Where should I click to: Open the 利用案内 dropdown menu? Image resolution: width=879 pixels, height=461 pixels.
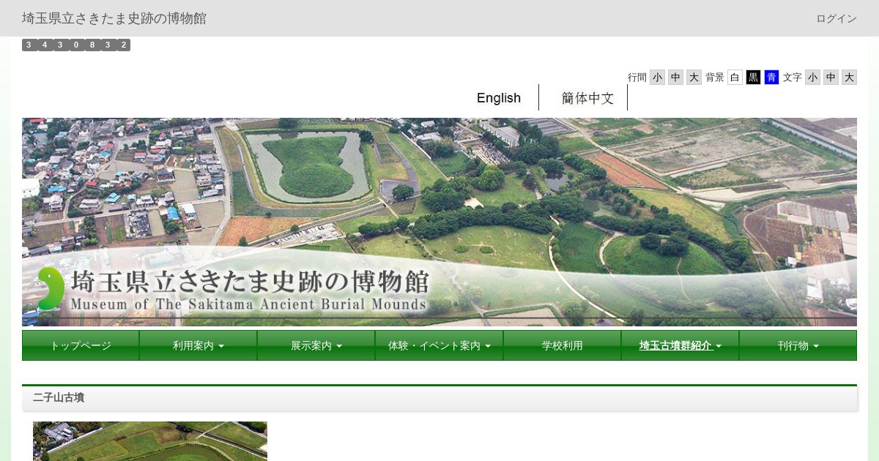(x=199, y=345)
